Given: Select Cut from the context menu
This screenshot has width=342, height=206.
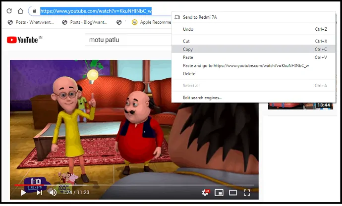Looking at the screenshot, I should [x=253, y=41].
